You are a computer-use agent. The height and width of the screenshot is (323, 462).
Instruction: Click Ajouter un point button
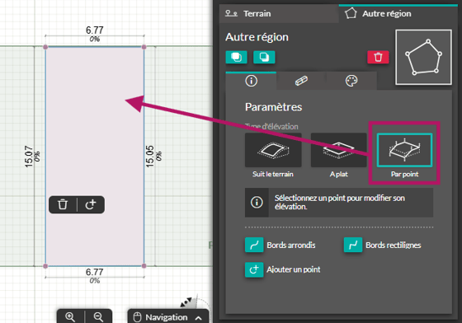click(x=254, y=269)
